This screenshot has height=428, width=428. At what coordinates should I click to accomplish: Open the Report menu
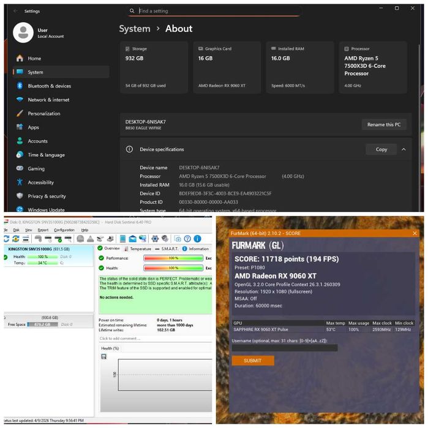click(x=43, y=230)
